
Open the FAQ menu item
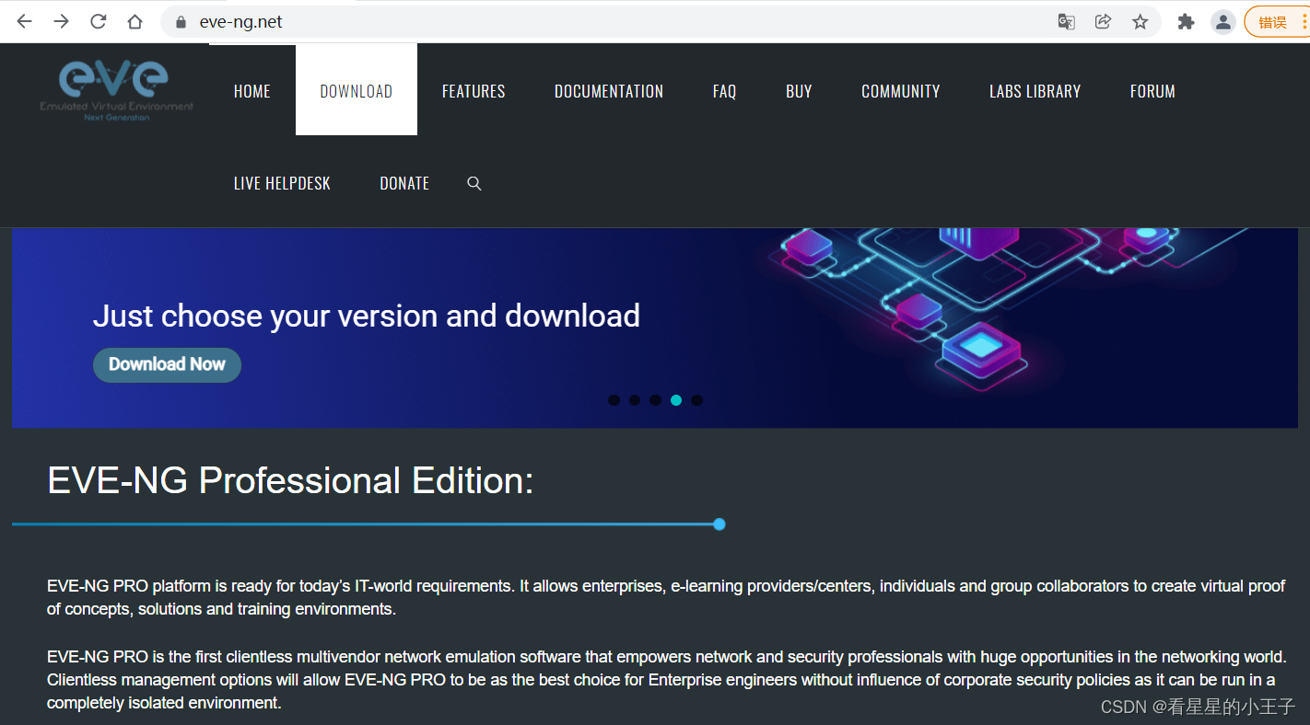[x=724, y=91]
